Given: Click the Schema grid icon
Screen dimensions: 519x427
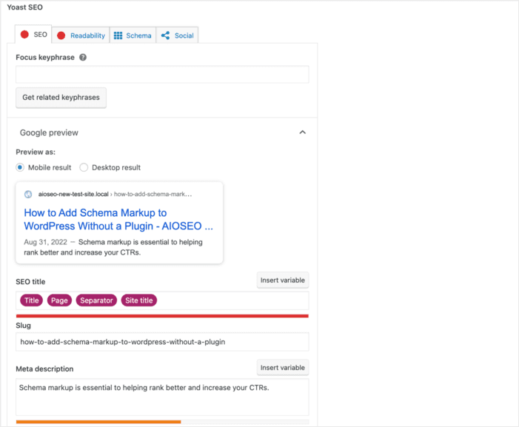Looking at the screenshot, I should [x=118, y=36].
